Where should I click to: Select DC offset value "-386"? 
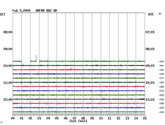[161, 99]
